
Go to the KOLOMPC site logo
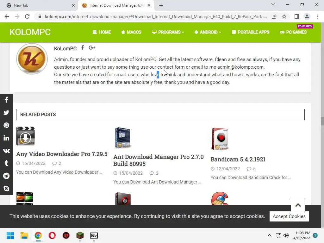[30, 32]
